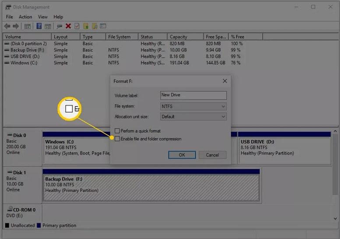The height and width of the screenshot is (239, 340).
Task: Sort by the Capacity column header
Action: [x=186, y=37]
